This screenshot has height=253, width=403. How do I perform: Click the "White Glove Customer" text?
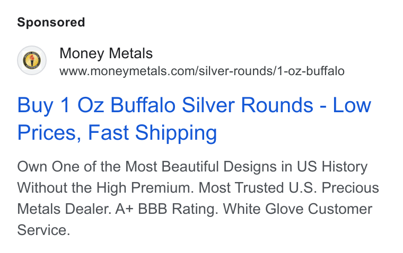[297, 209]
